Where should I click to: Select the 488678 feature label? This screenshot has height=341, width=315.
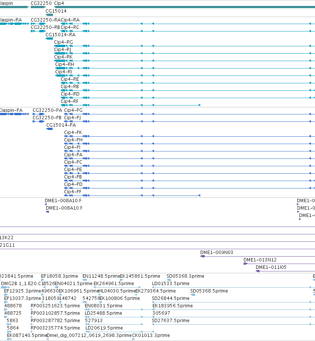[x=13, y=306]
